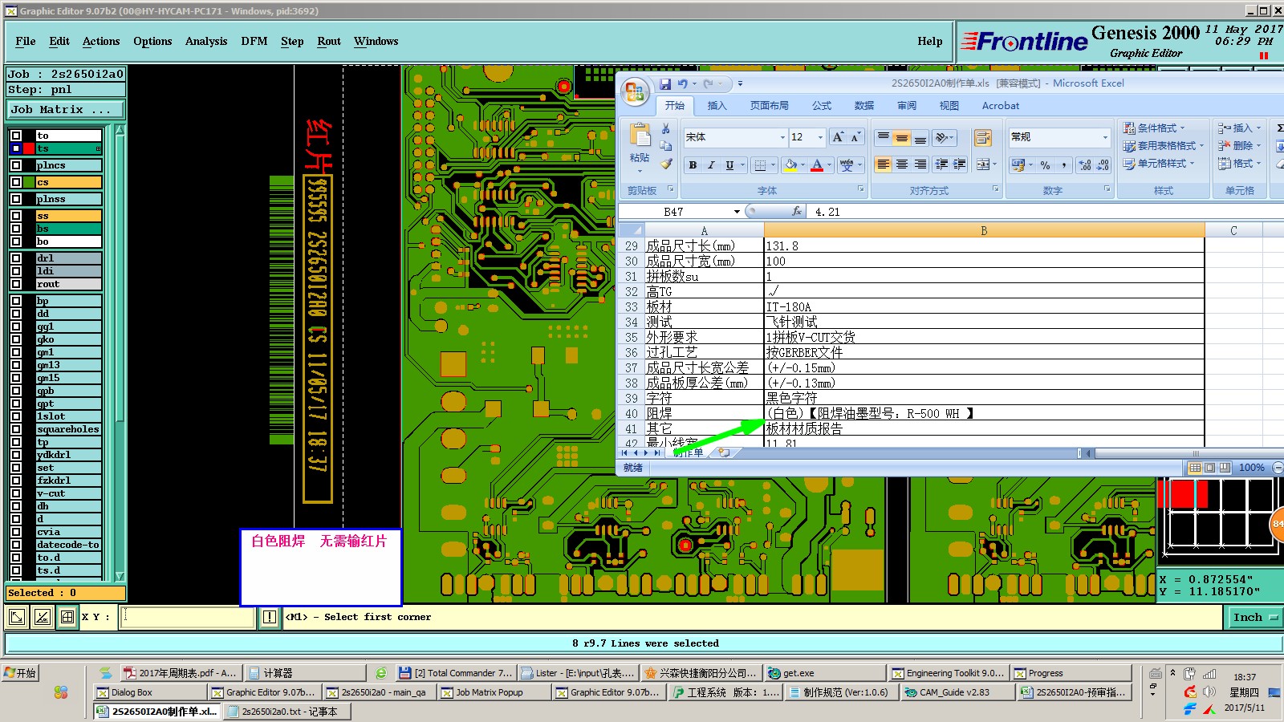Click the Bold icon in Excel ribbon
The width and height of the screenshot is (1284, 722).
point(693,164)
